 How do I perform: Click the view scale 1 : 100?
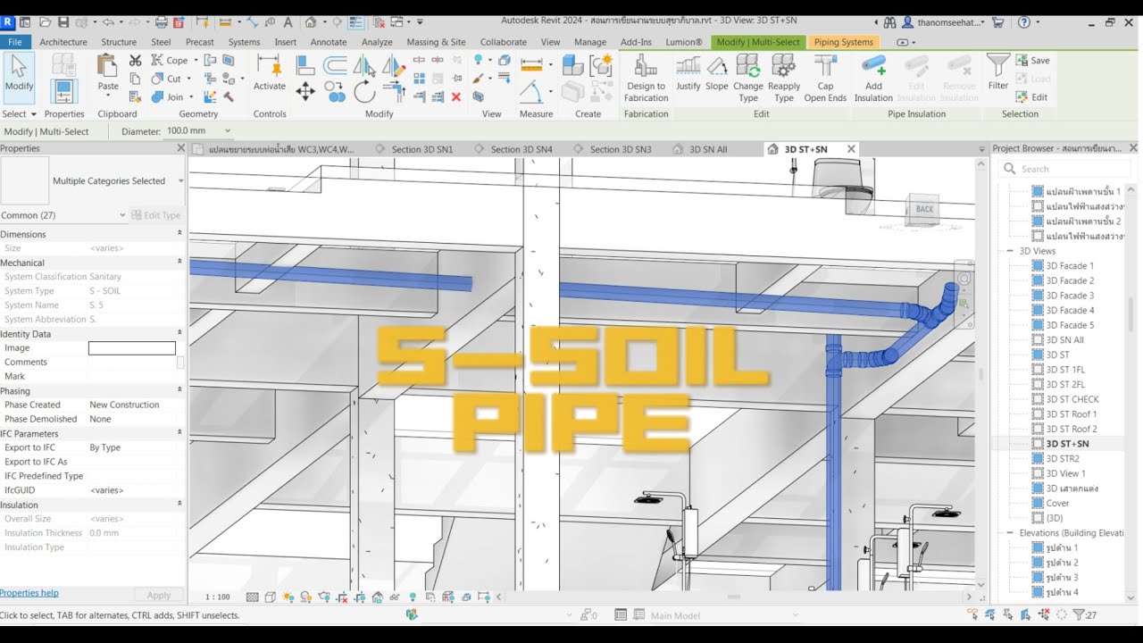click(x=218, y=597)
